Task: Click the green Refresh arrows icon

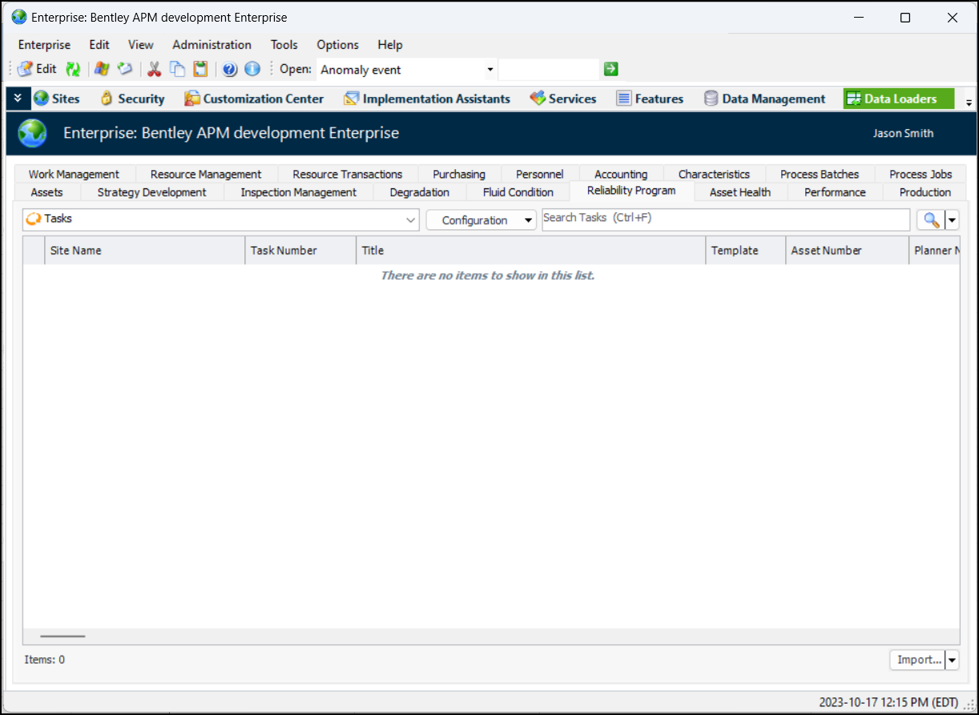Action: [73, 69]
